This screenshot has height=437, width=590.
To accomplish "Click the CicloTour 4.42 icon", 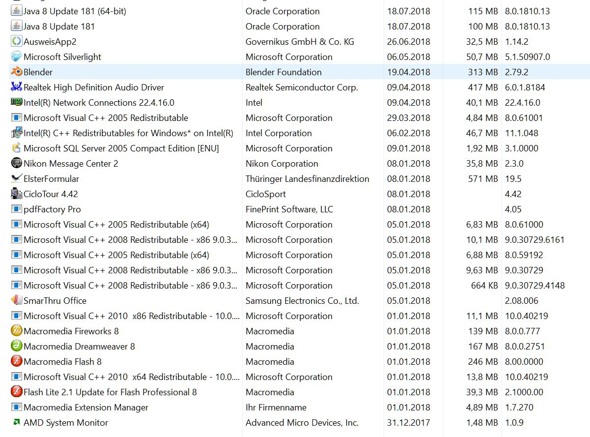I will click(x=16, y=194).
